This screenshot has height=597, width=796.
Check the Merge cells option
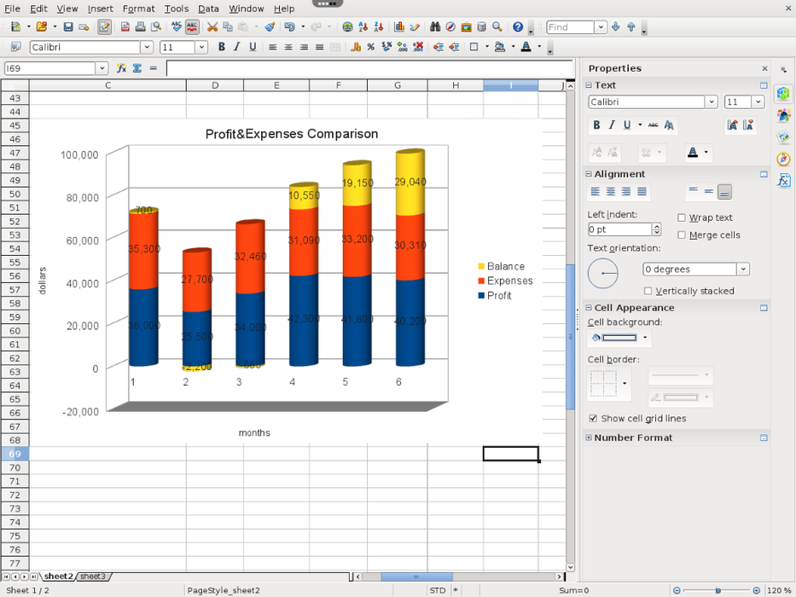tap(682, 235)
